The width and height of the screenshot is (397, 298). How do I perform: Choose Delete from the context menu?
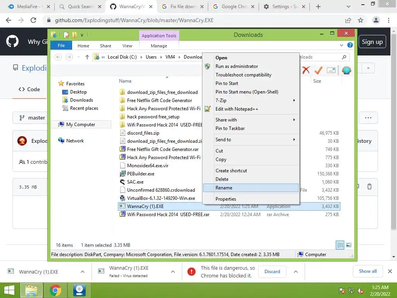pyautogui.click(x=251, y=179)
